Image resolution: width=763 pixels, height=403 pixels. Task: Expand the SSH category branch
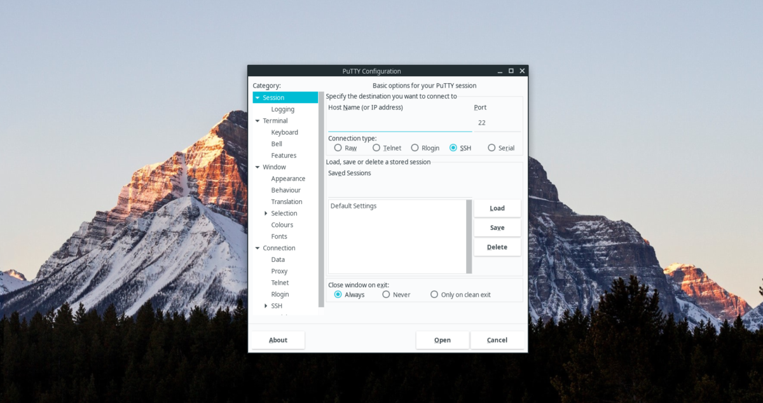(266, 306)
